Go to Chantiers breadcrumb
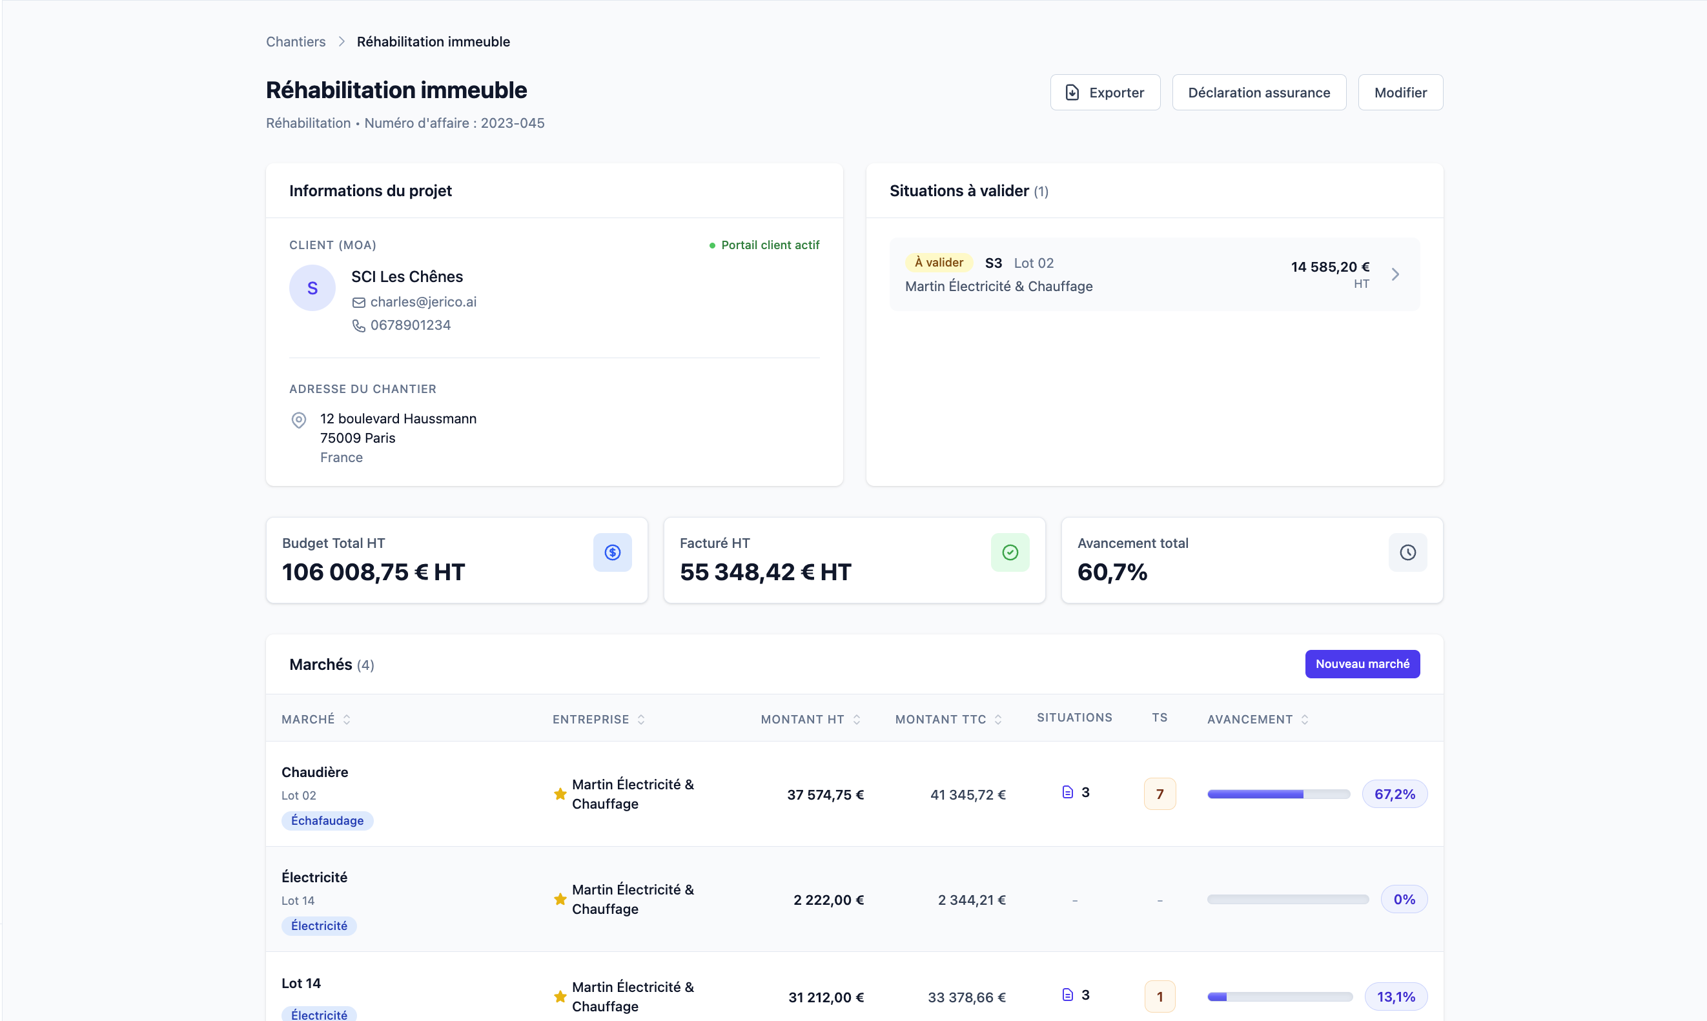This screenshot has height=1021, width=1707. 296,42
